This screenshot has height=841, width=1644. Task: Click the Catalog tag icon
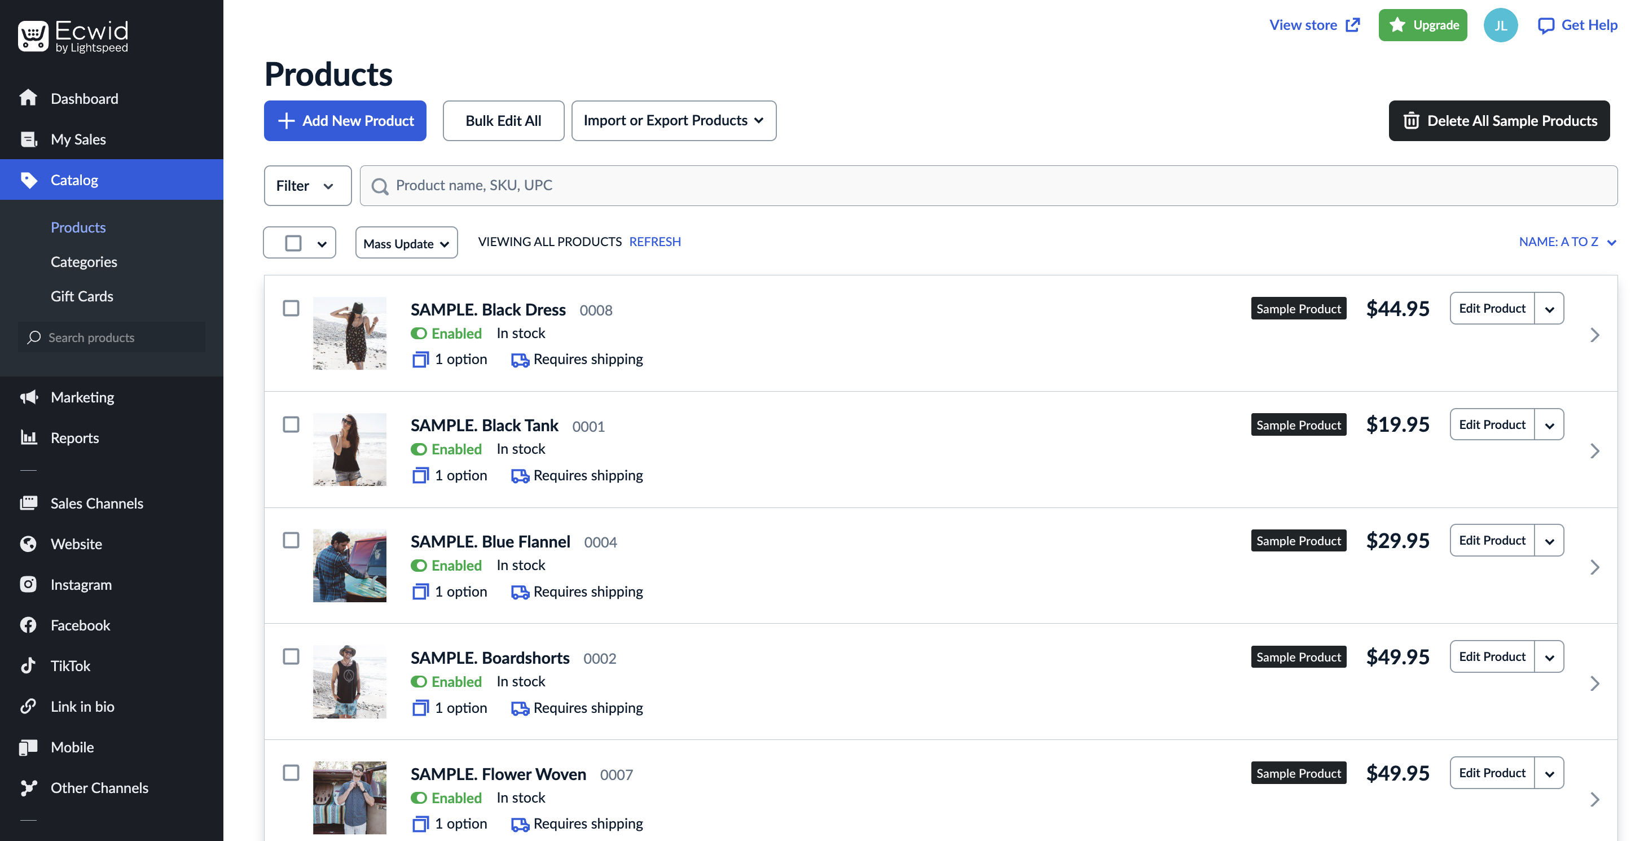pyautogui.click(x=29, y=179)
